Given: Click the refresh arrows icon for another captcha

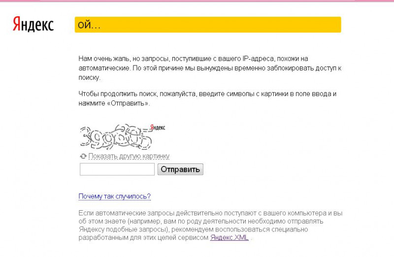Looking at the screenshot, I should tap(83, 156).
